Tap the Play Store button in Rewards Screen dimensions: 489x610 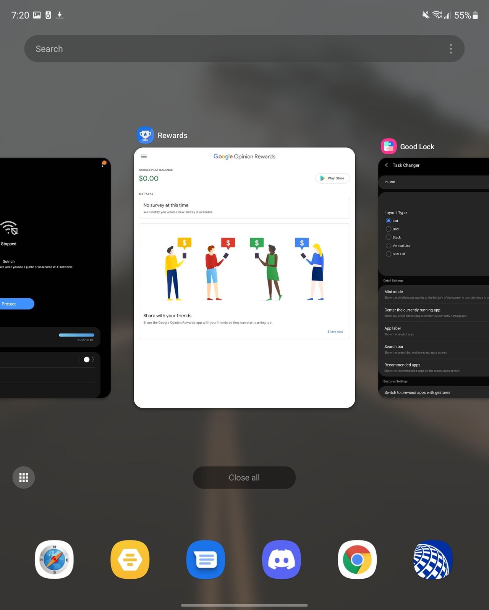click(332, 178)
